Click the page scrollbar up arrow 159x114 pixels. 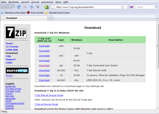(x=157, y=22)
